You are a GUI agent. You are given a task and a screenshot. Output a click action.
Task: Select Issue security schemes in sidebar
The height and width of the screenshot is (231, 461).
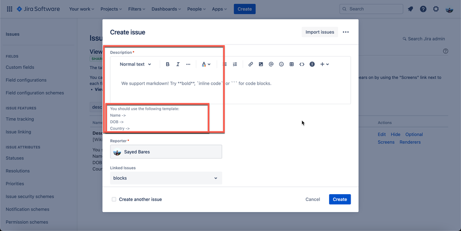30,196
